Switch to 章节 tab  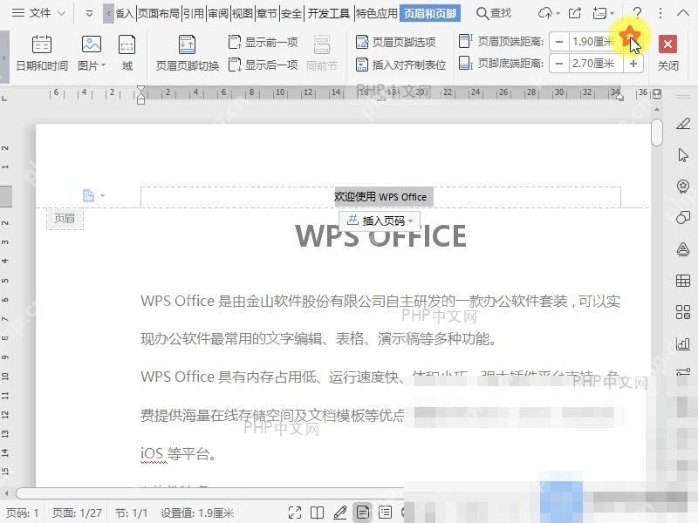[267, 14]
